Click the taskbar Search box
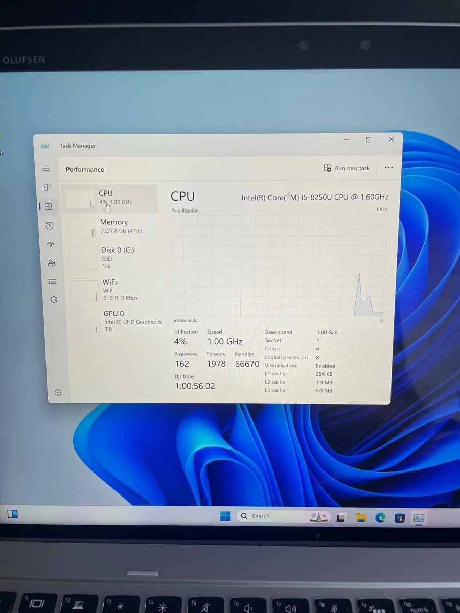The width and height of the screenshot is (460, 613). pos(284,516)
